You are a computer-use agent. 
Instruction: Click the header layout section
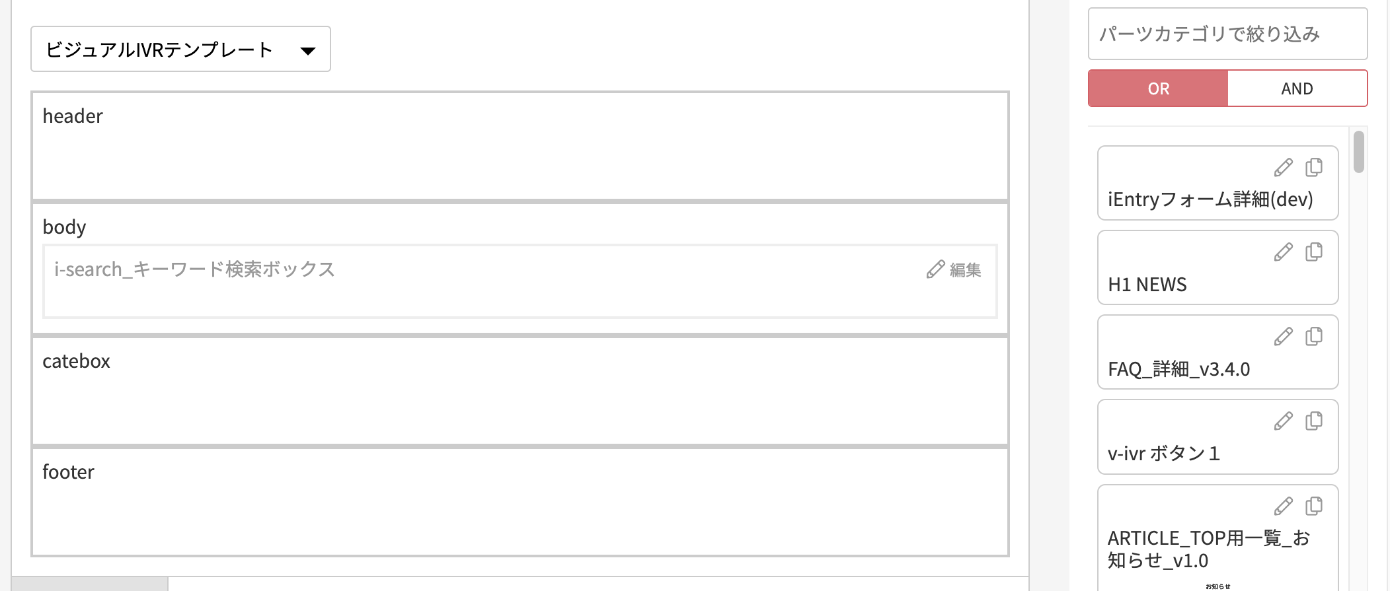[520, 146]
